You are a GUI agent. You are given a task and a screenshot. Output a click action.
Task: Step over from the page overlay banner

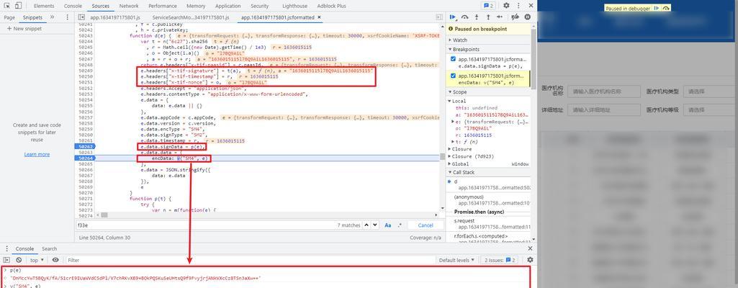[x=665, y=9]
